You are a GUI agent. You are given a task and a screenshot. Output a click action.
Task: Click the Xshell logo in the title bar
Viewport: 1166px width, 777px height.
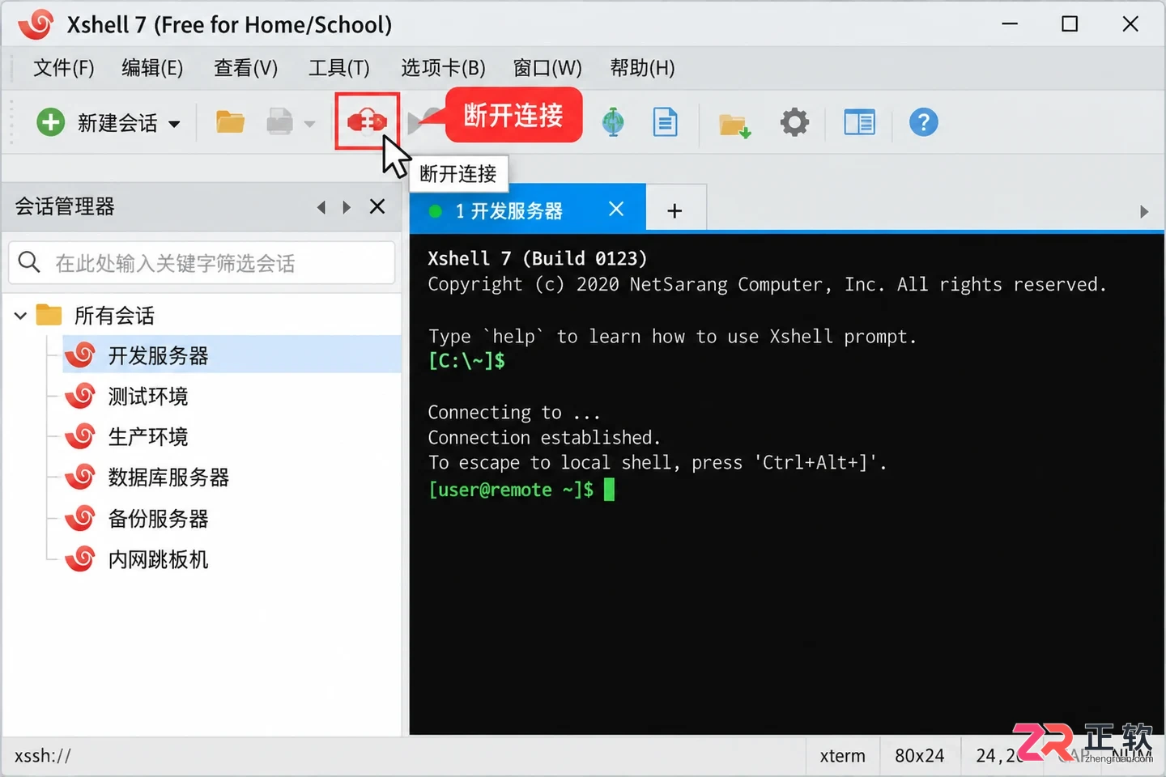pos(36,25)
